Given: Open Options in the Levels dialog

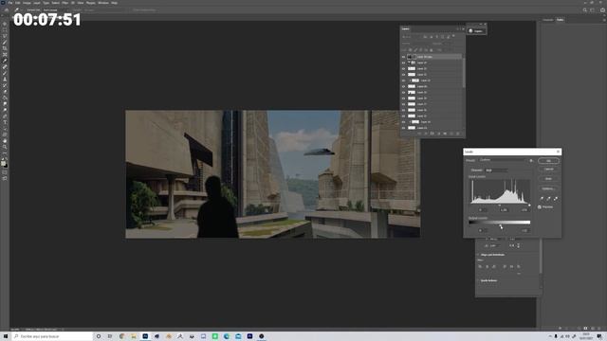Looking at the screenshot, I should click(x=548, y=188).
